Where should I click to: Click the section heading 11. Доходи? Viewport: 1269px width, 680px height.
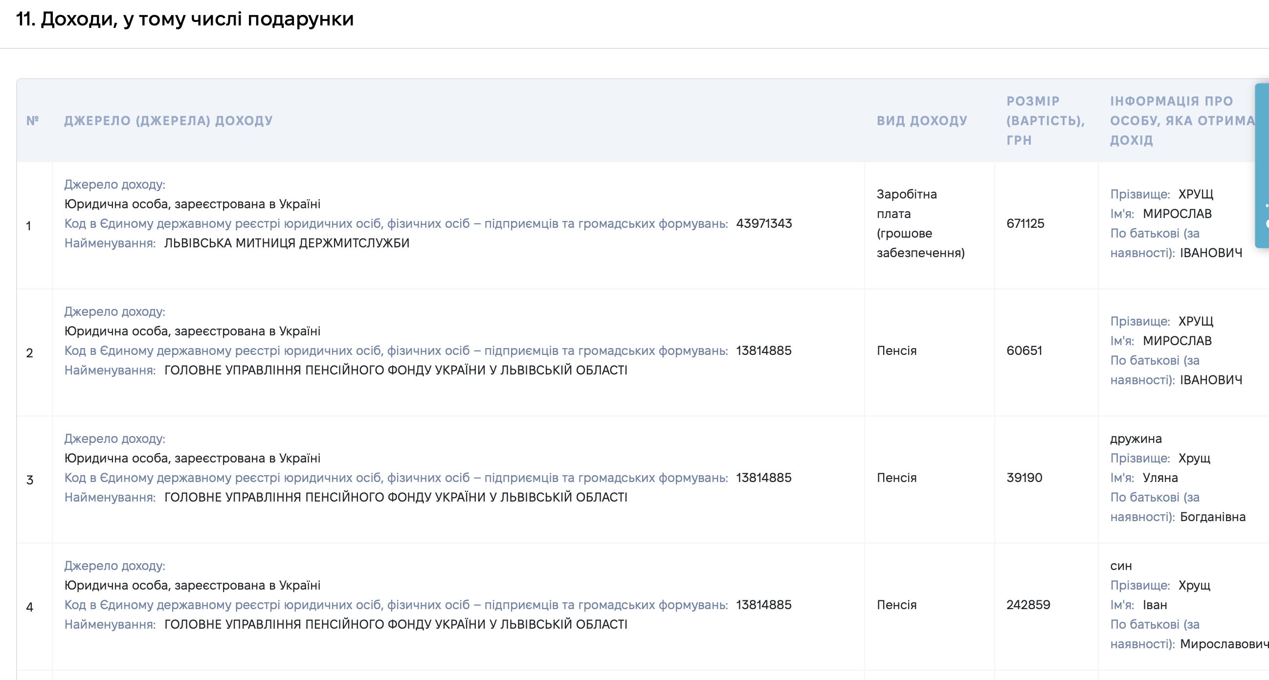pyautogui.click(x=185, y=19)
